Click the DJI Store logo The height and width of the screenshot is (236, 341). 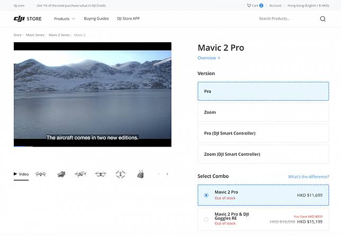pos(28,18)
